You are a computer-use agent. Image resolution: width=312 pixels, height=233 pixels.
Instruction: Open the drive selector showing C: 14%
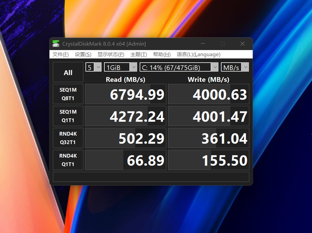[x=179, y=67]
